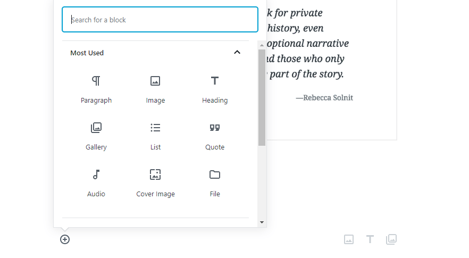The height and width of the screenshot is (258, 469).
Task: Click the quick-insert gallery shortcut icon
Action: point(391,239)
